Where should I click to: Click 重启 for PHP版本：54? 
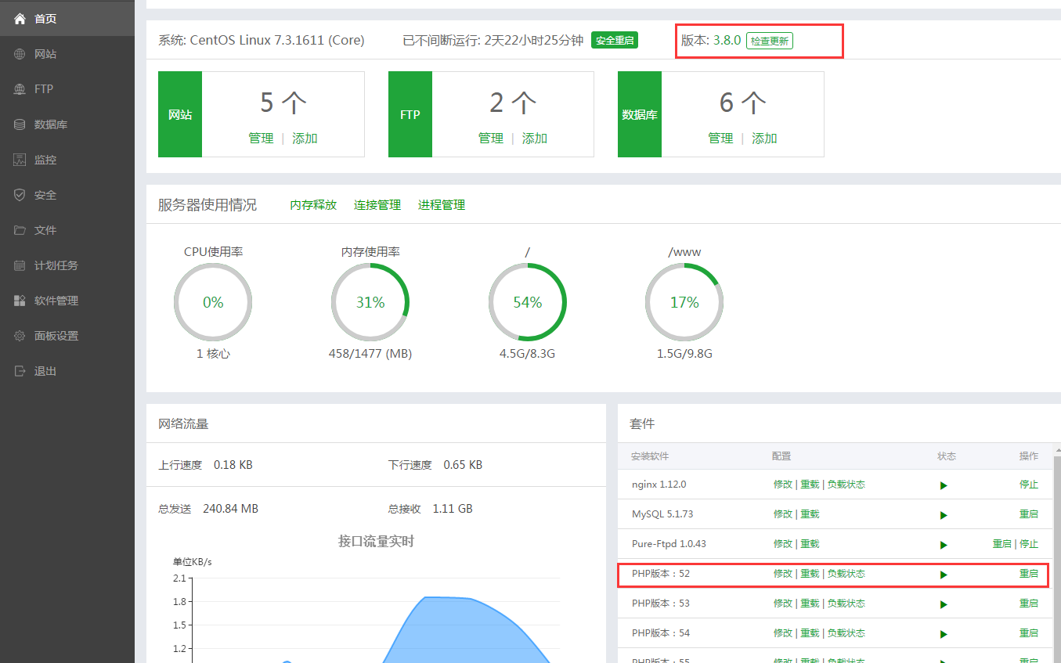(x=1029, y=633)
